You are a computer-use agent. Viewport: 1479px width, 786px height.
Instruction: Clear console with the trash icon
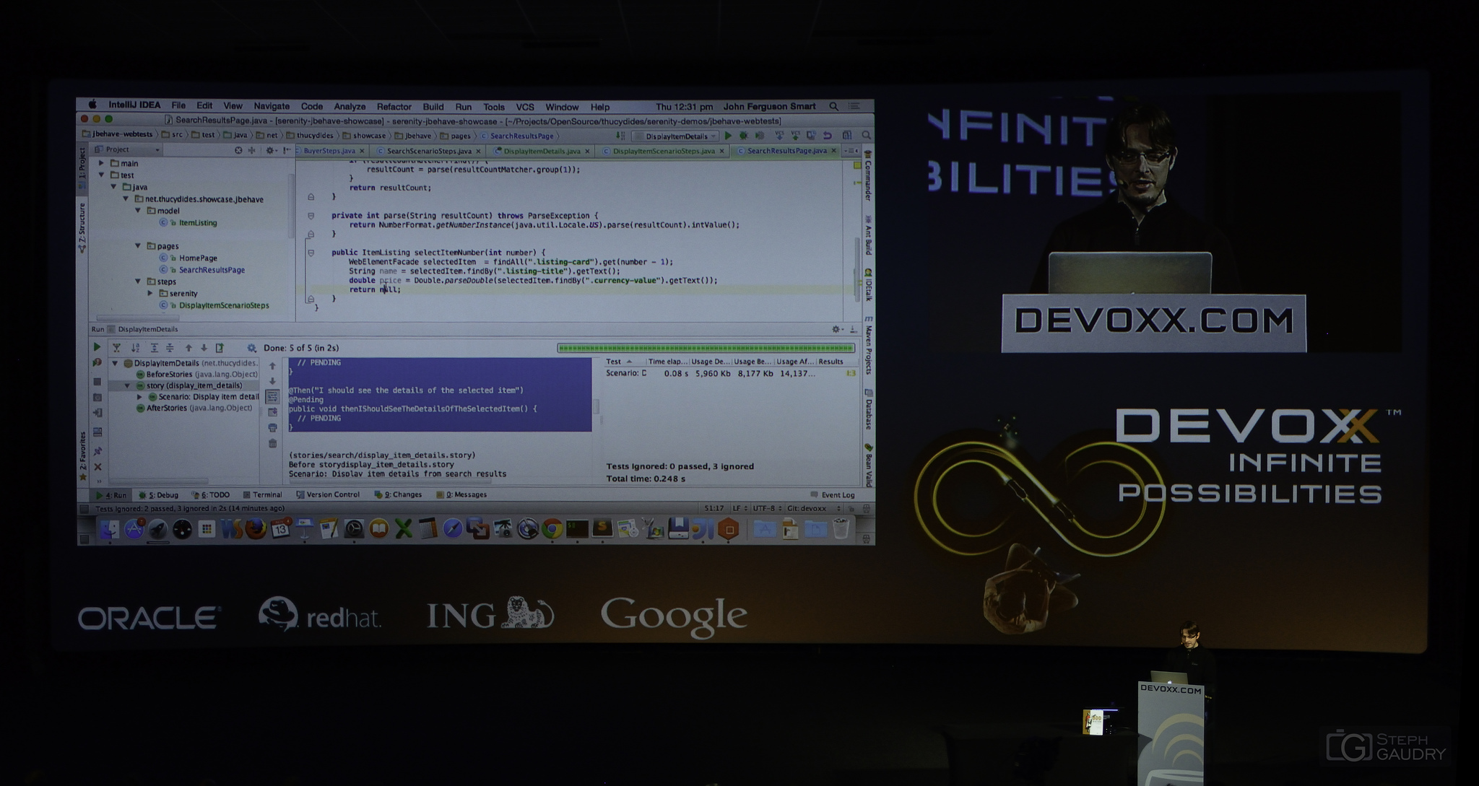coord(272,443)
